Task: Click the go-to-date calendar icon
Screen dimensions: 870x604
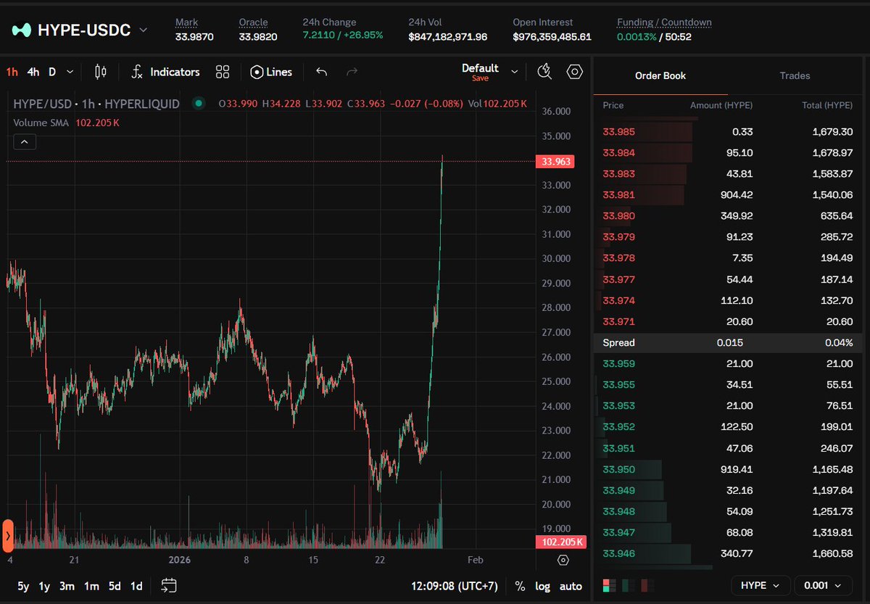Action: tap(169, 586)
